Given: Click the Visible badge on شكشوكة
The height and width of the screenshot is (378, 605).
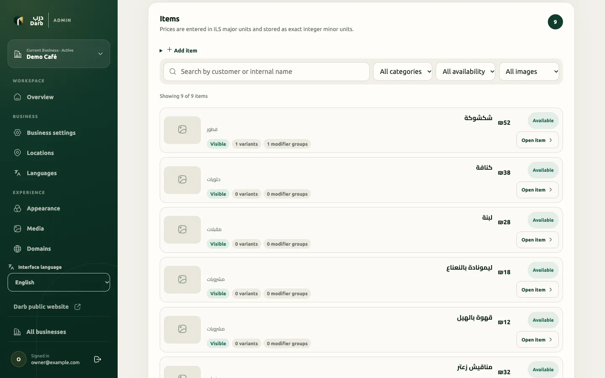Looking at the screenshot, I should (218, 144).
